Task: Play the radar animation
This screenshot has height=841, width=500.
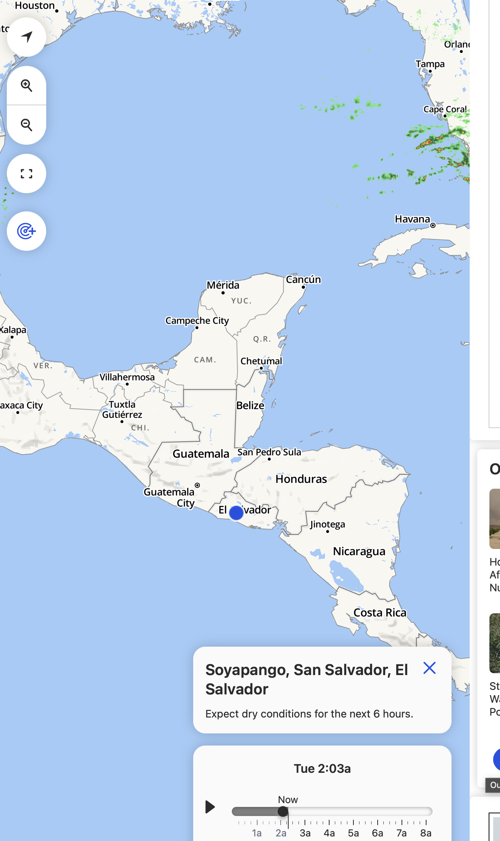Action: [x=210, y=807]
